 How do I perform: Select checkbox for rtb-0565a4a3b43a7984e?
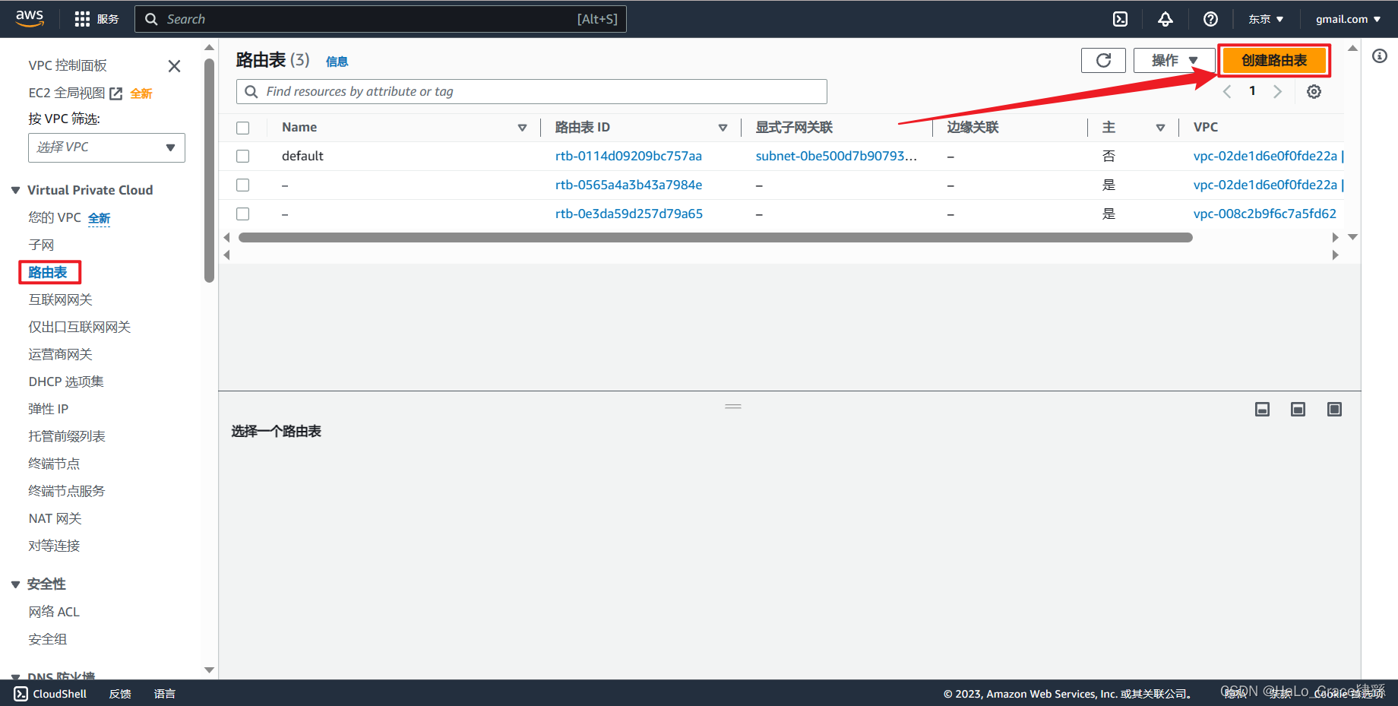click(x=242, y=185)
